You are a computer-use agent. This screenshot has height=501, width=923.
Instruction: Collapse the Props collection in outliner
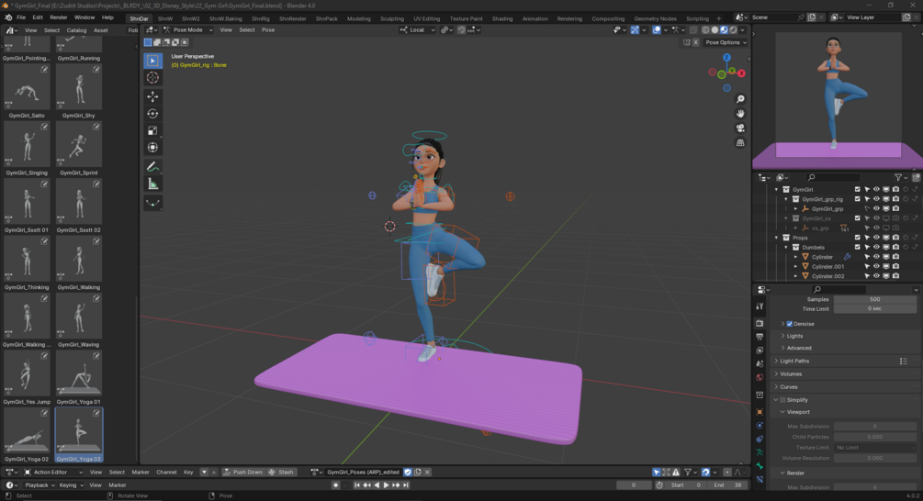pyautogui.click(x=776, y=238)
